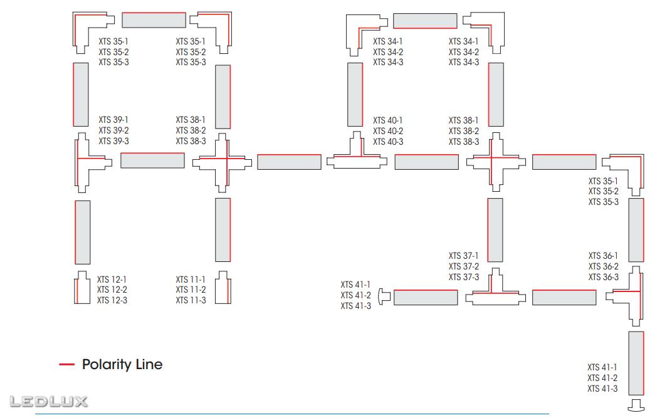662x418 pixels.
Task: Click the XTS 12-3 label
Action: [112, 300]
